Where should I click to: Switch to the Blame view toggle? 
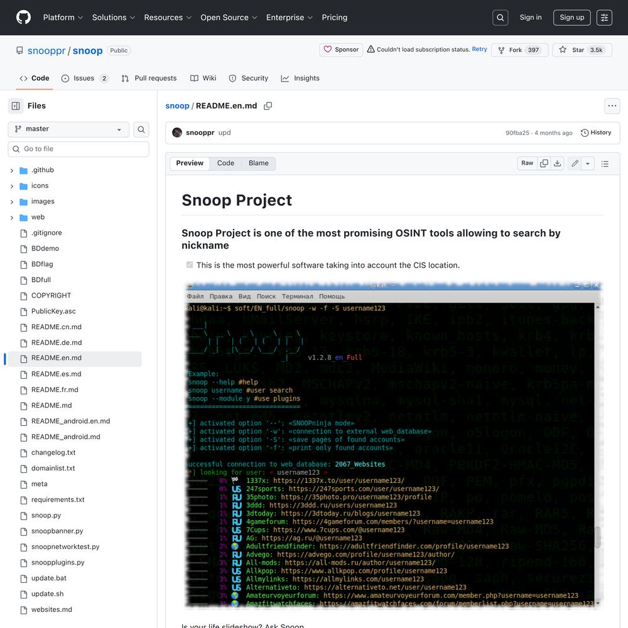[258, 163]
